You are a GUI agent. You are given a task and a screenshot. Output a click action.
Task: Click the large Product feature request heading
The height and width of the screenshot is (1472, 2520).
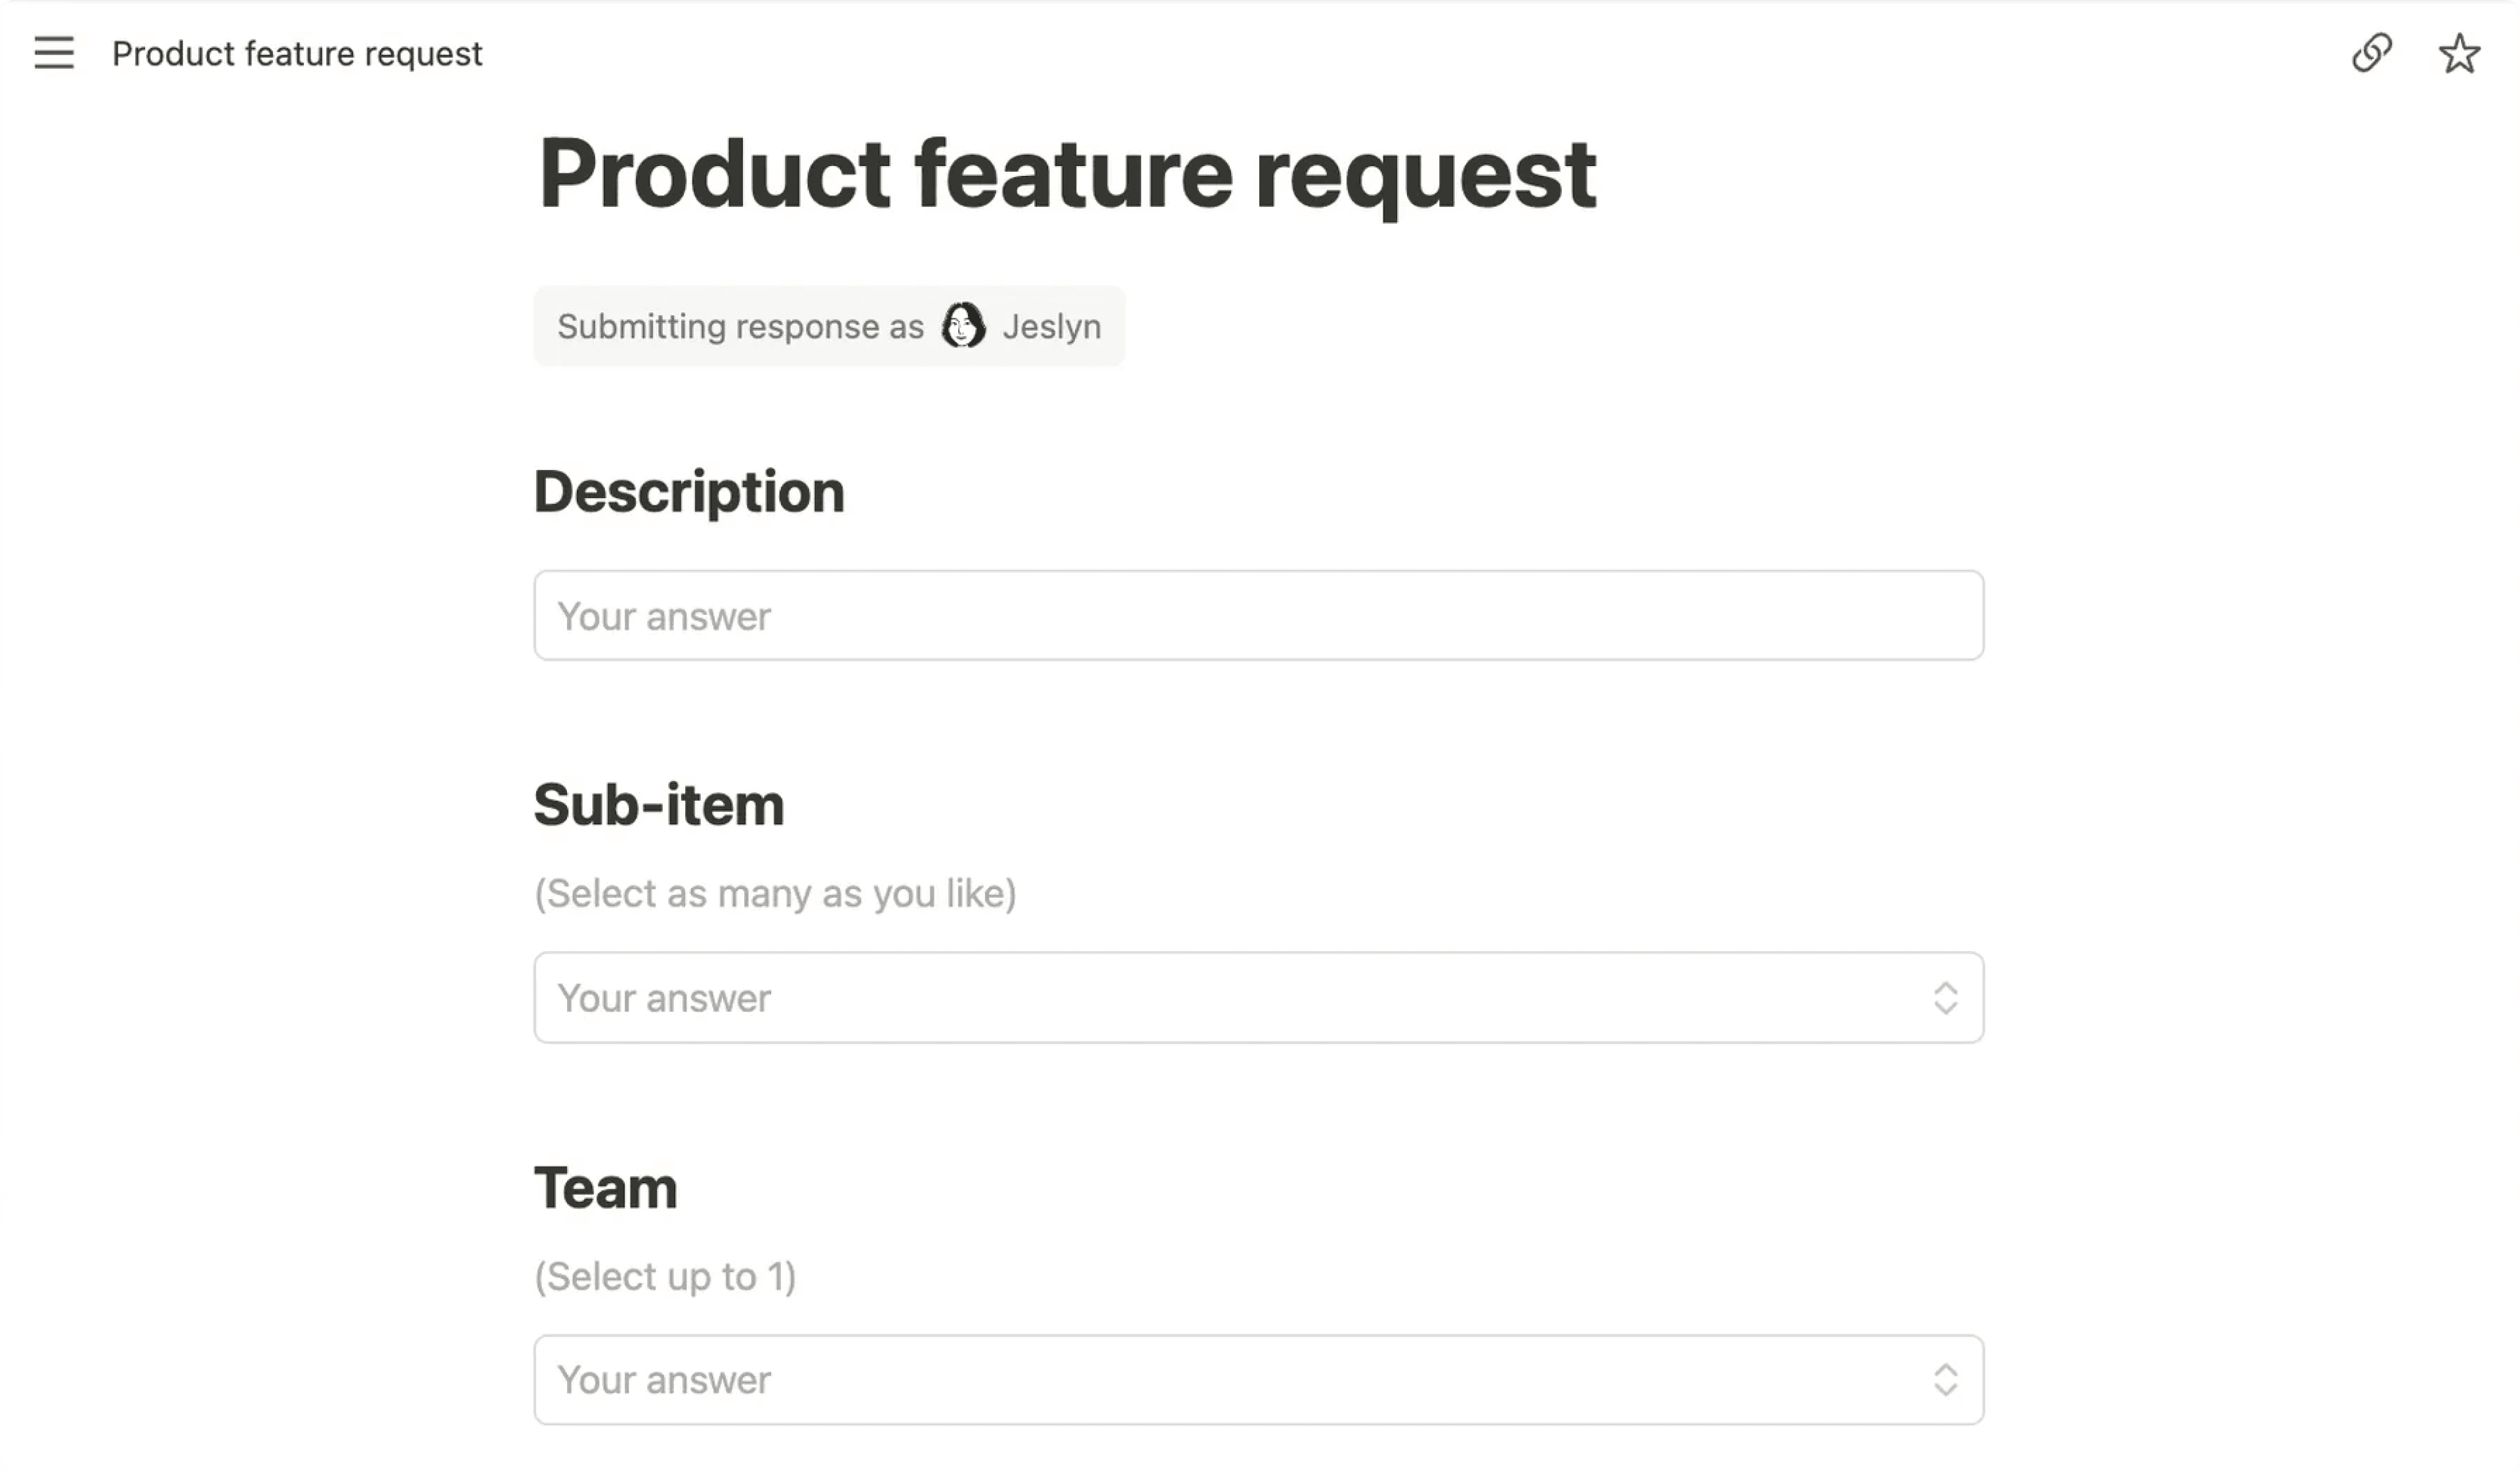point(1066,175)
